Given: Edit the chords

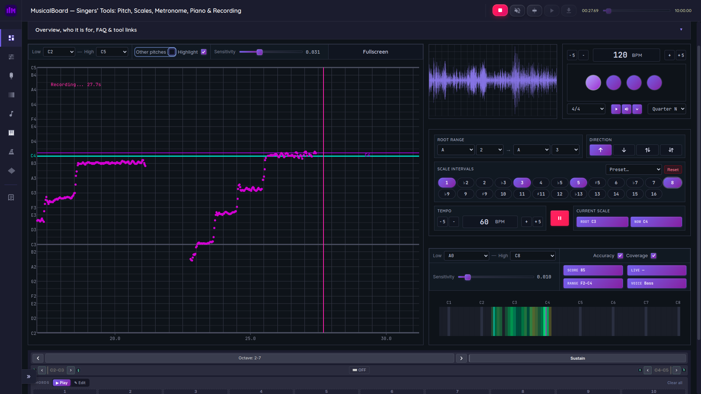Looking at the screenshot, I should 80,383.
